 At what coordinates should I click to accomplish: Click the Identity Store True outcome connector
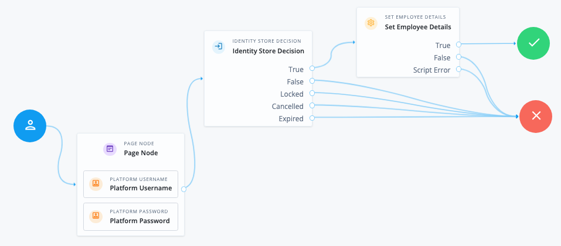pyautogui.click(x=312, y=69)
